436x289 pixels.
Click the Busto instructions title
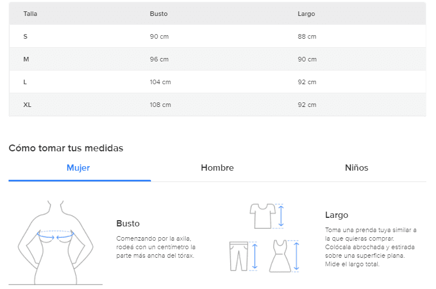(128, 224)
